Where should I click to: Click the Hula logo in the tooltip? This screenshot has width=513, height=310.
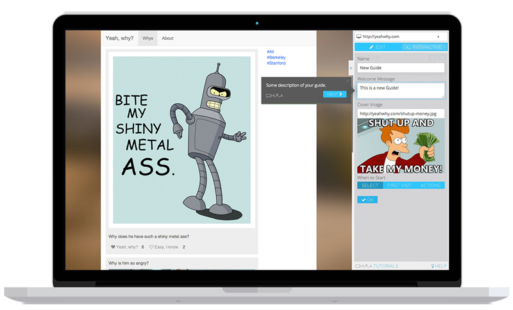coord(274,95)
